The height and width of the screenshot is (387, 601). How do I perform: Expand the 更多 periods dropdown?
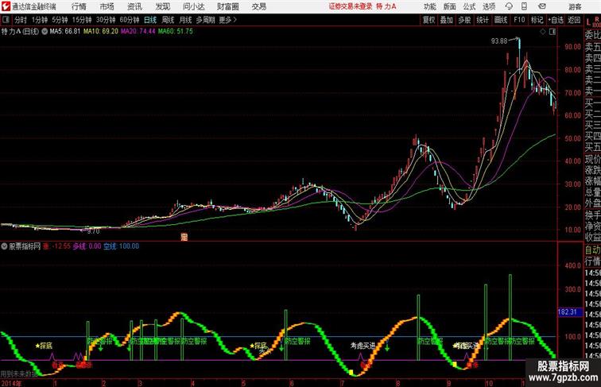227,20
